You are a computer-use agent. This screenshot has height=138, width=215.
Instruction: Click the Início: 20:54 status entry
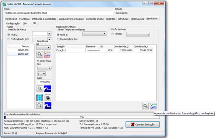click(10, 133)
